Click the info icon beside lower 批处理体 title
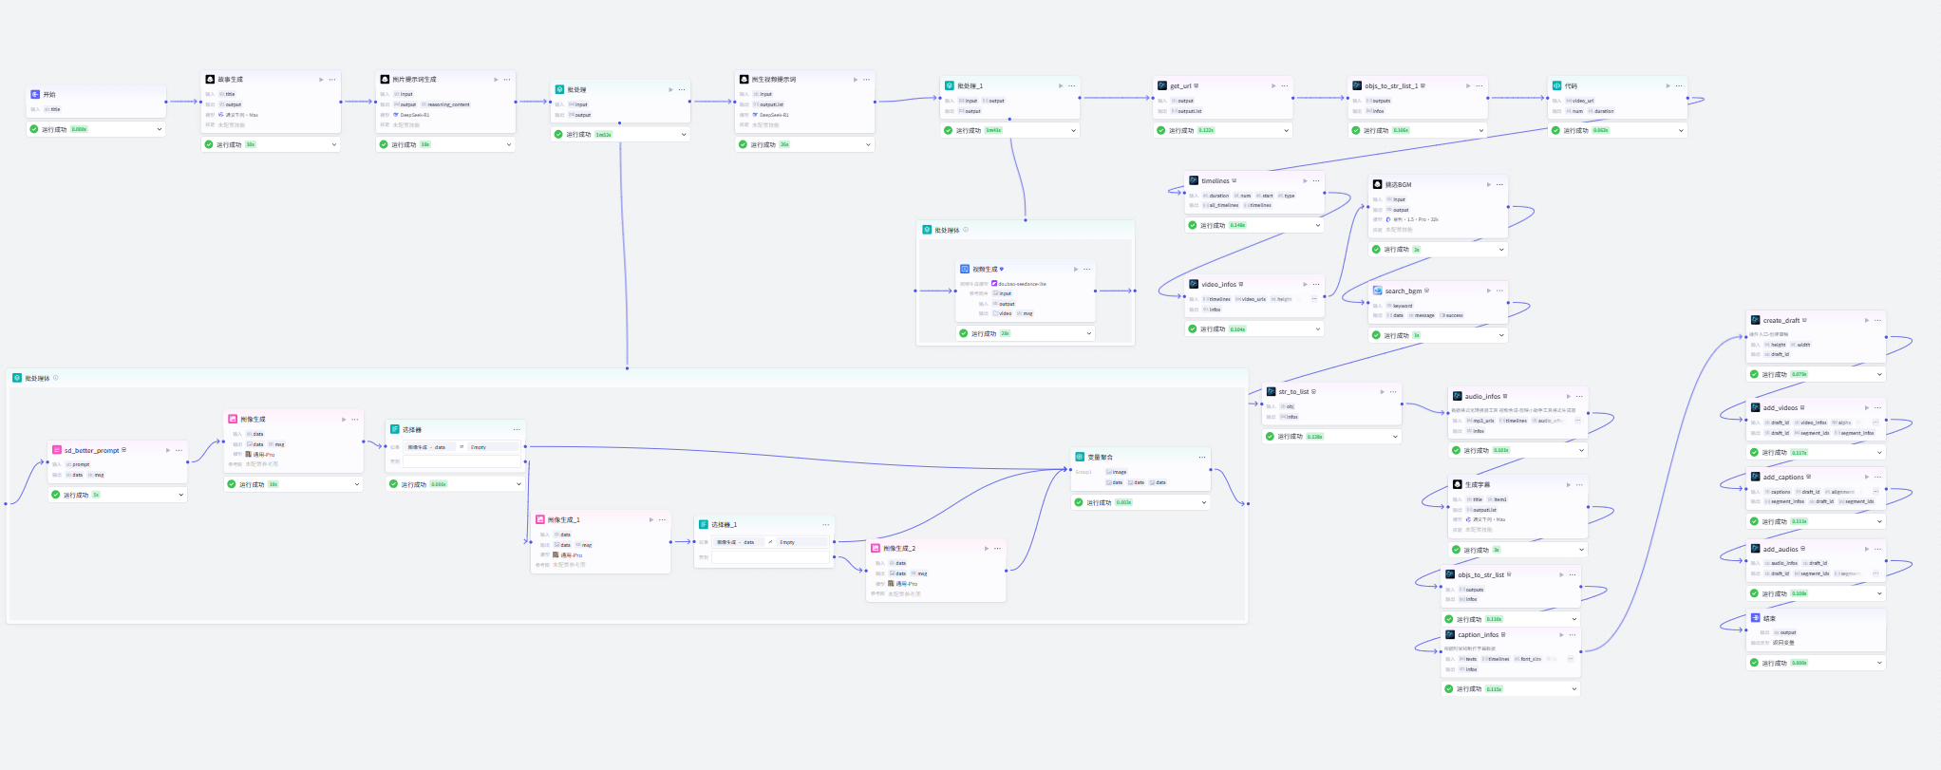This screenshot has height=770, width=1941. 56,378
